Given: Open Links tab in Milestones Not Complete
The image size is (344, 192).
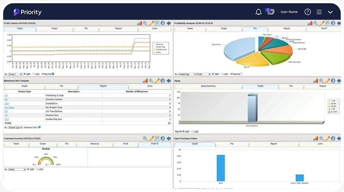Looking at the screenshot, I should pyautogui.click(x=150, y=86).
